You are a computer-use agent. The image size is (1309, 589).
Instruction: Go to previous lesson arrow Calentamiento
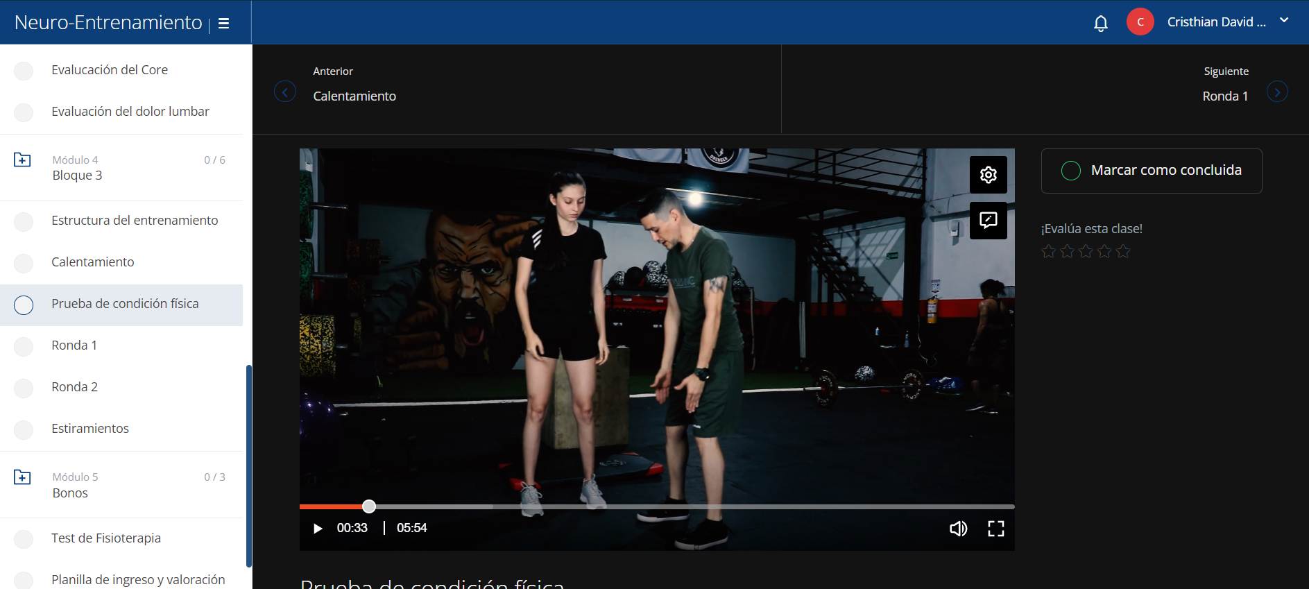coord(285,92)
